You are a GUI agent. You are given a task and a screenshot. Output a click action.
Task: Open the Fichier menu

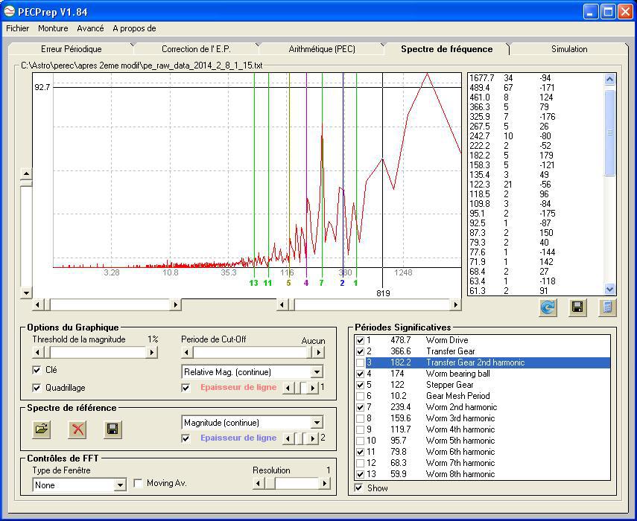[x=17, y=28]
